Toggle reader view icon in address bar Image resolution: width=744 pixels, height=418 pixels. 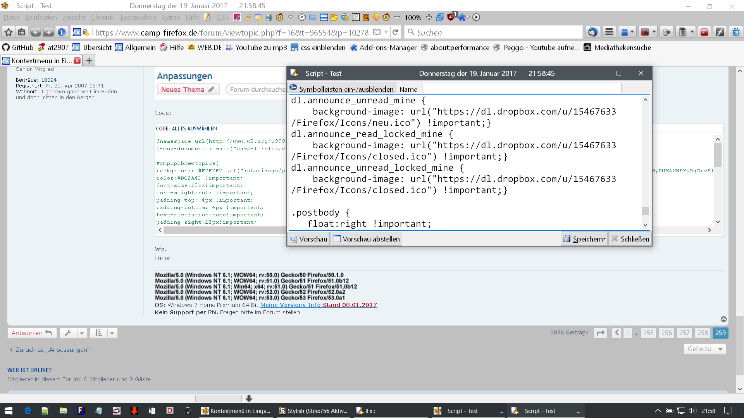coord(377,33)
